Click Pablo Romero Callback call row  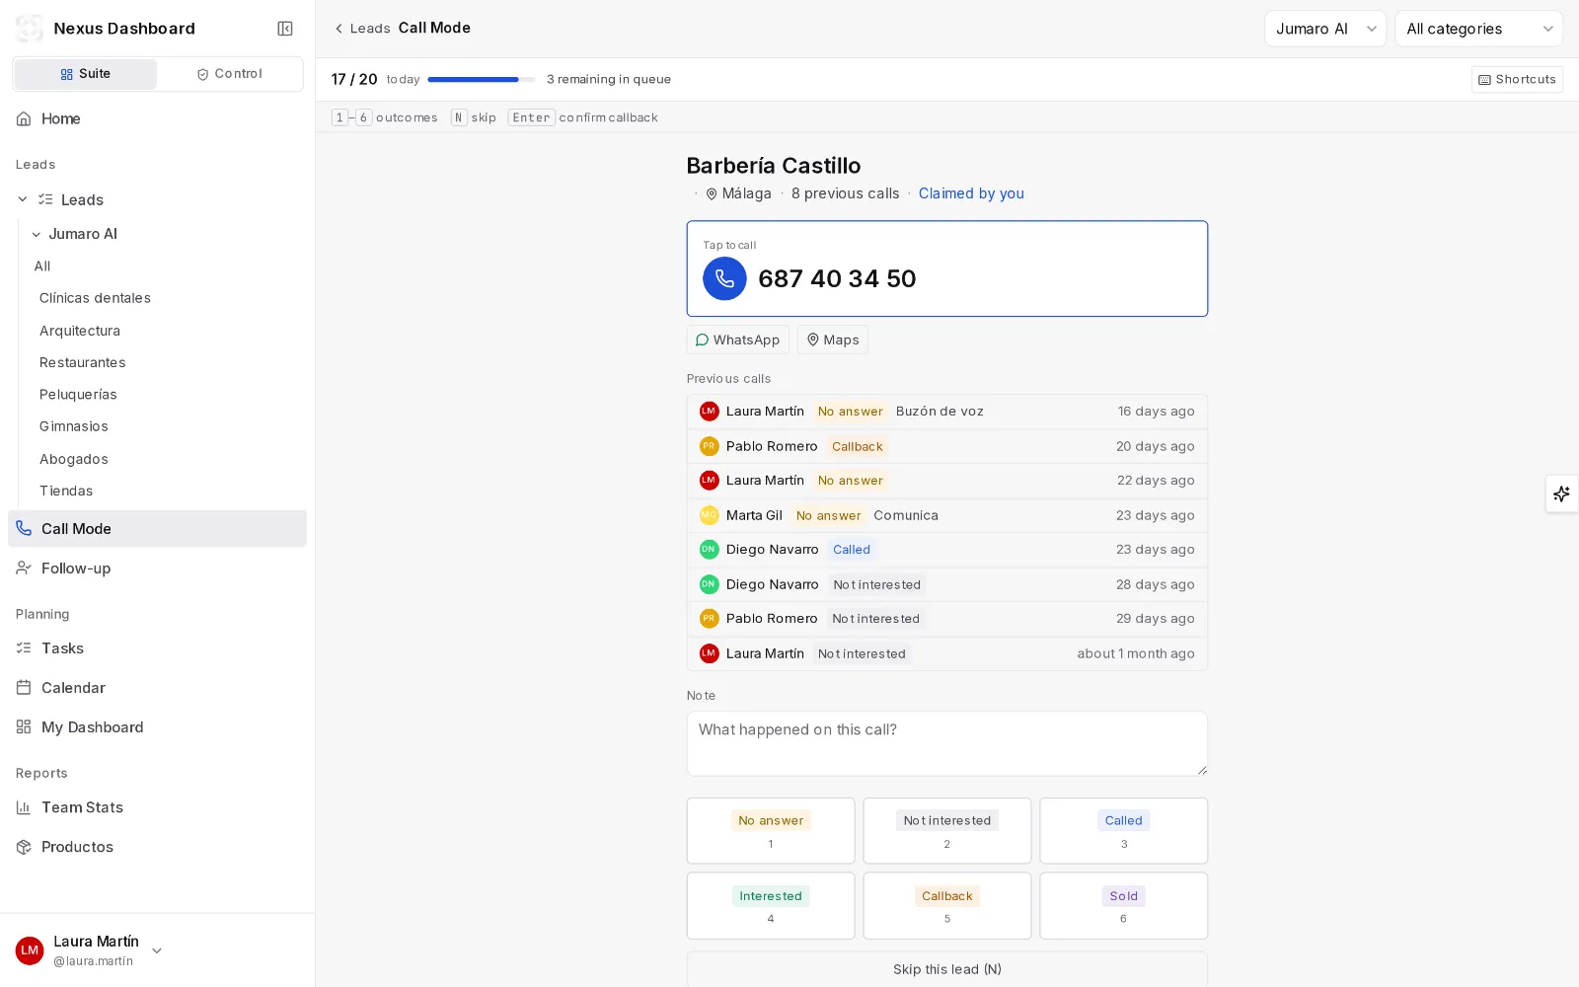[947, 446]
